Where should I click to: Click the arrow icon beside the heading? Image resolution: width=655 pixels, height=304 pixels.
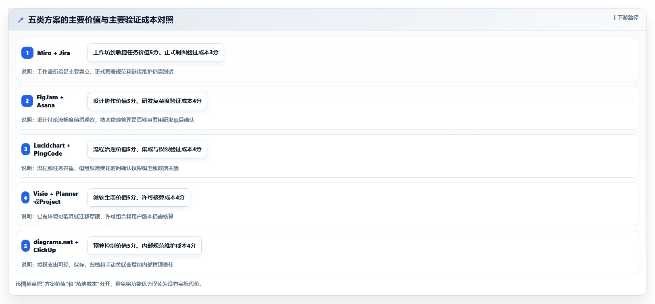click(x=21, y=20)
